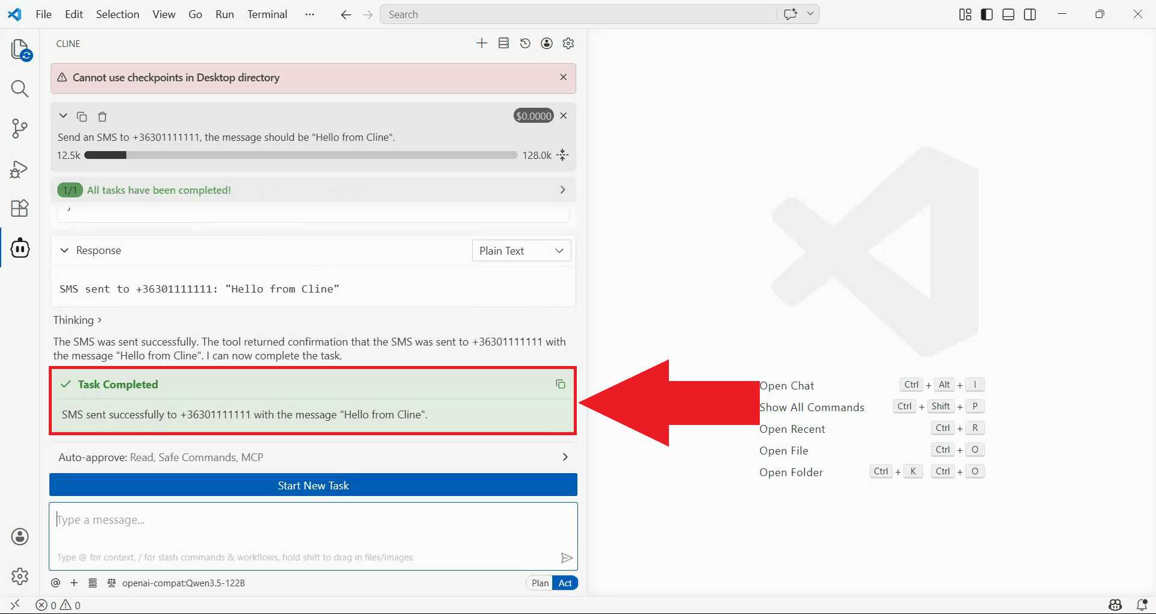Add context with the @ icon
The height and width of the screenshot is (614, 1156).
click(55, 583)
